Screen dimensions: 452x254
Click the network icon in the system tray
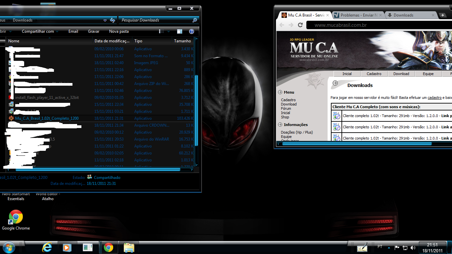coord(405,248)
